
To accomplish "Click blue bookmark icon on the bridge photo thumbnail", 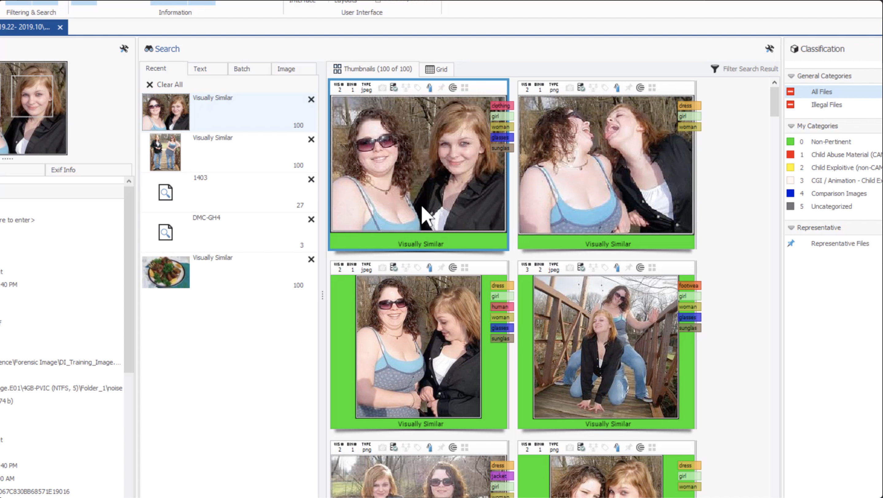I will (x=617, y=267).
